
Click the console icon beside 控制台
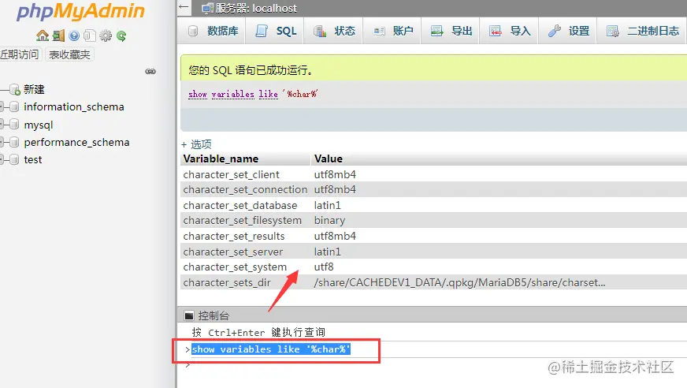189,315
